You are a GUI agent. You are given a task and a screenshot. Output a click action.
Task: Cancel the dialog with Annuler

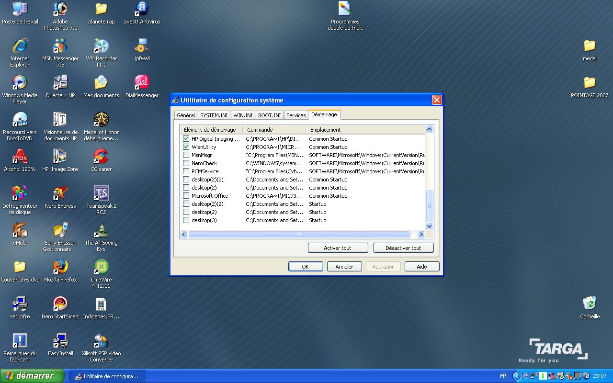click(344, 267)
